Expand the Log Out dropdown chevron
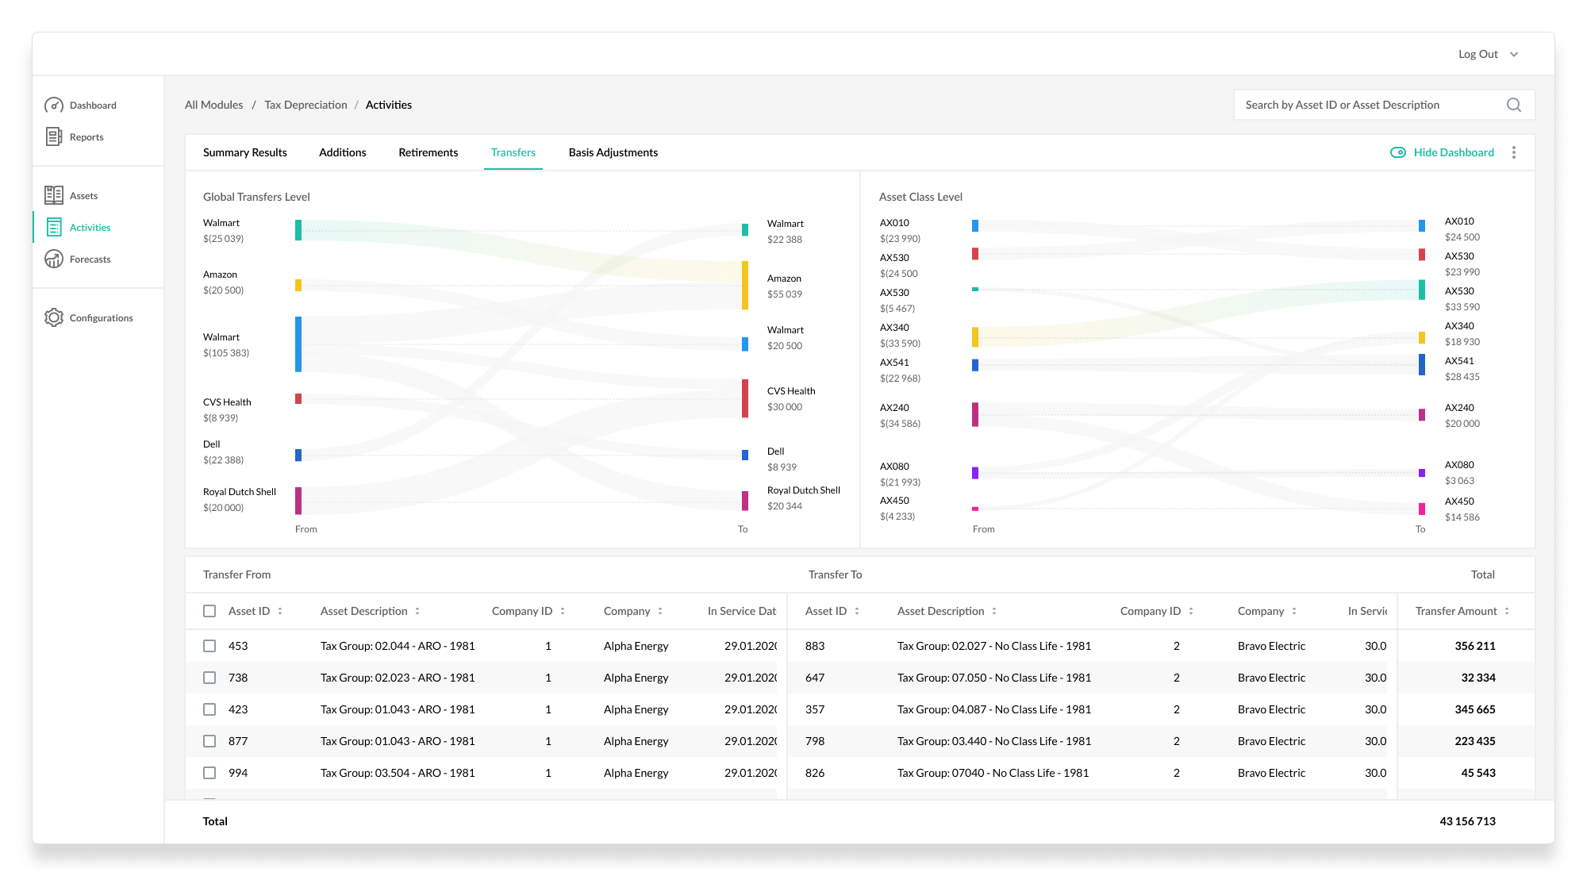1587x876 pixels. 1514,55
